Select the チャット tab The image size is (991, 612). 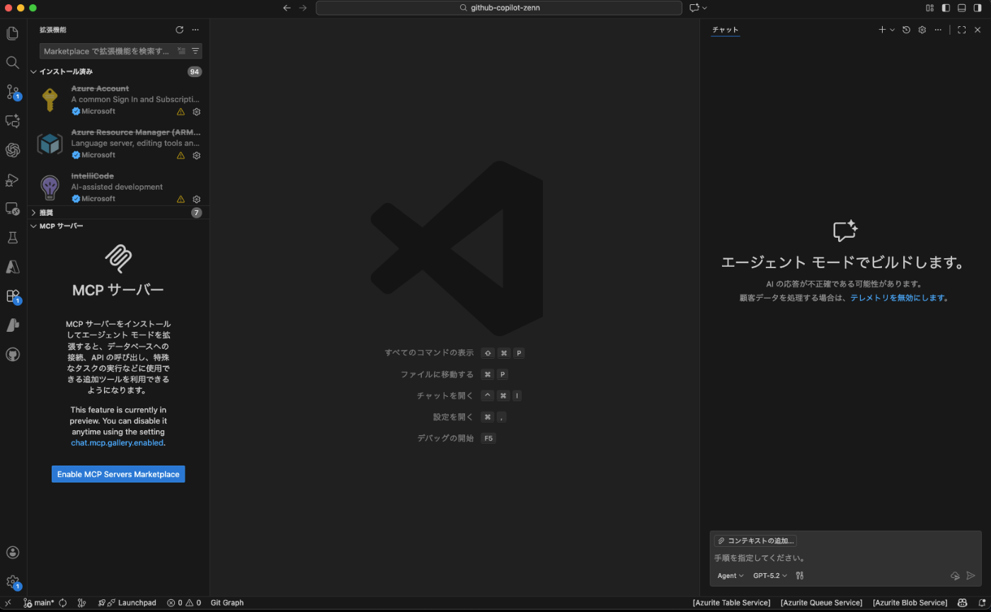click(x=726, y=30)
